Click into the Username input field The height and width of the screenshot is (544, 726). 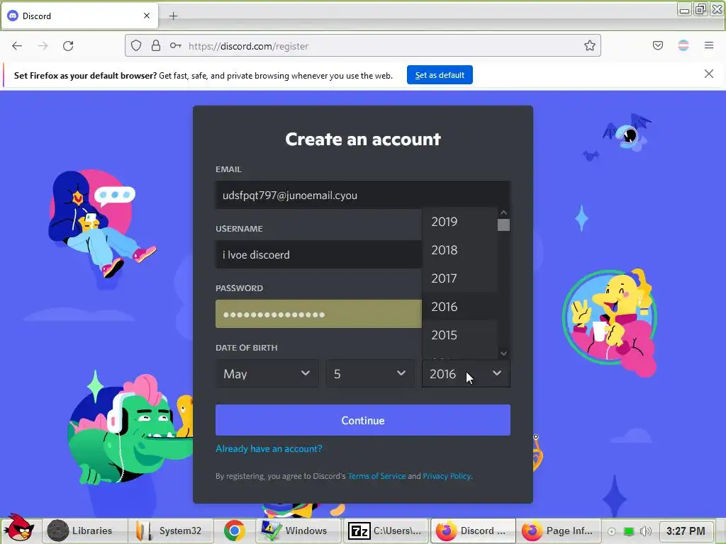pyautogui.click(x=318, y=254)
